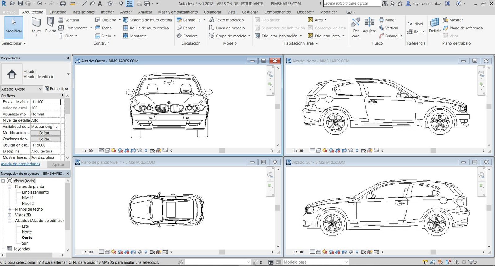This screenshot has height=266, width=495.
Task: Select the Pilar column tool
Action: point(66,36)
